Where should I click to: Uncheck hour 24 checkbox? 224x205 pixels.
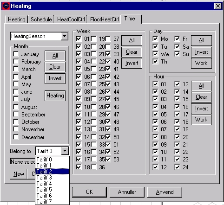pos(177,167)
